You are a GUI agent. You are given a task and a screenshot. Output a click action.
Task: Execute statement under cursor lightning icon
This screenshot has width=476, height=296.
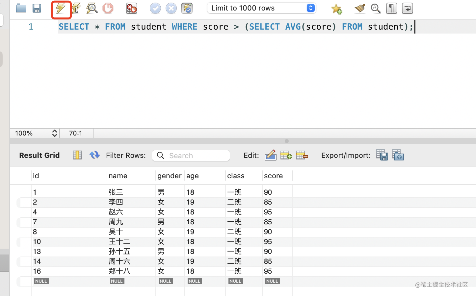coord(76,8)
